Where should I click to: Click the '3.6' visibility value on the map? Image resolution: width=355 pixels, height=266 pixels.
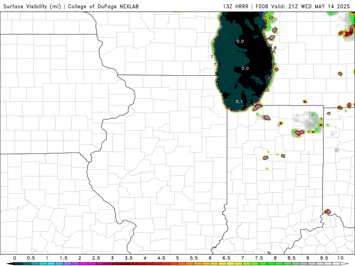tap(349, 33)
